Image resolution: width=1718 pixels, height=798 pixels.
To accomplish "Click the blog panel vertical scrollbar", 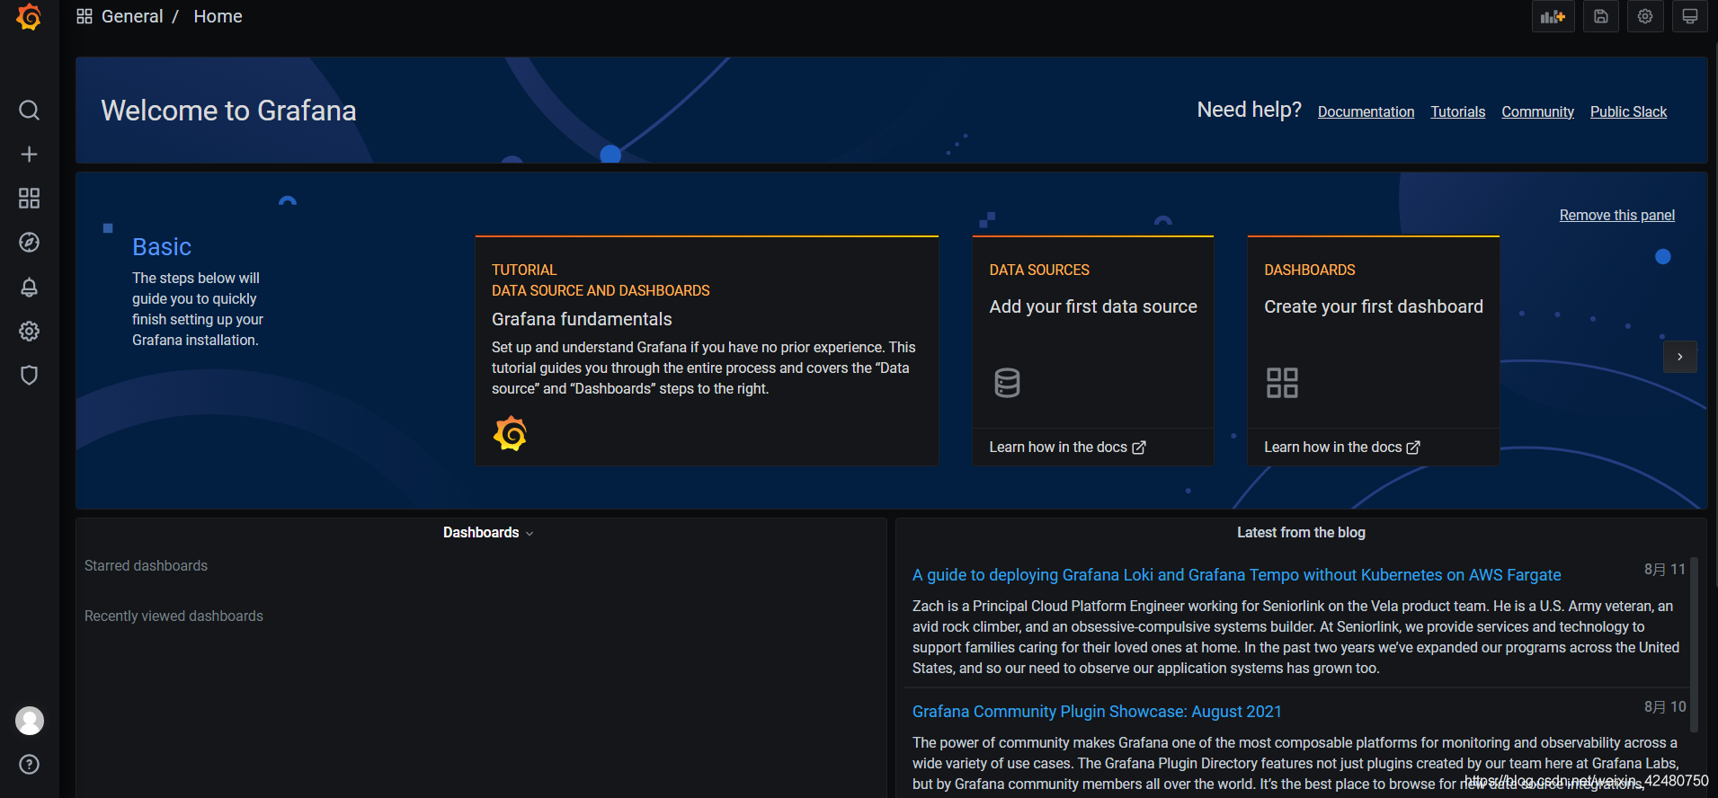I will click(x=1694, y=645).
